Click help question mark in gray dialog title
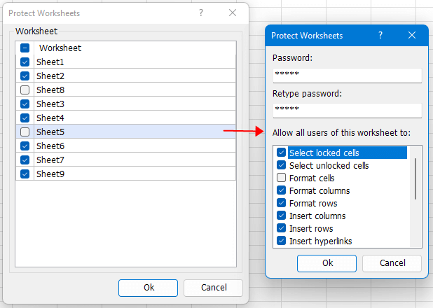The image size is (433, 308). [201, 13]
